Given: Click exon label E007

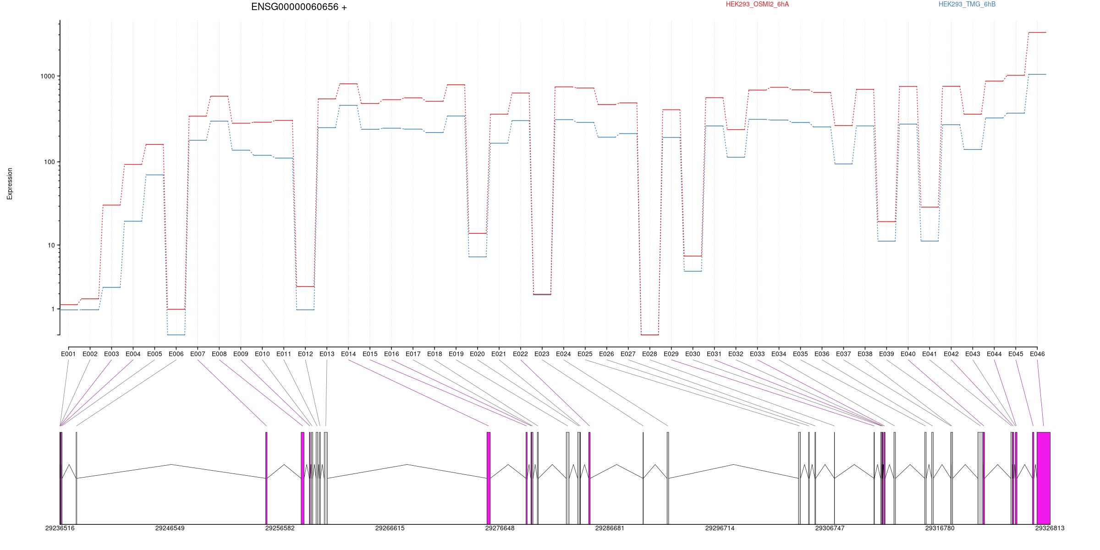Looking at the screenshot, I should (x=198, y=354).
